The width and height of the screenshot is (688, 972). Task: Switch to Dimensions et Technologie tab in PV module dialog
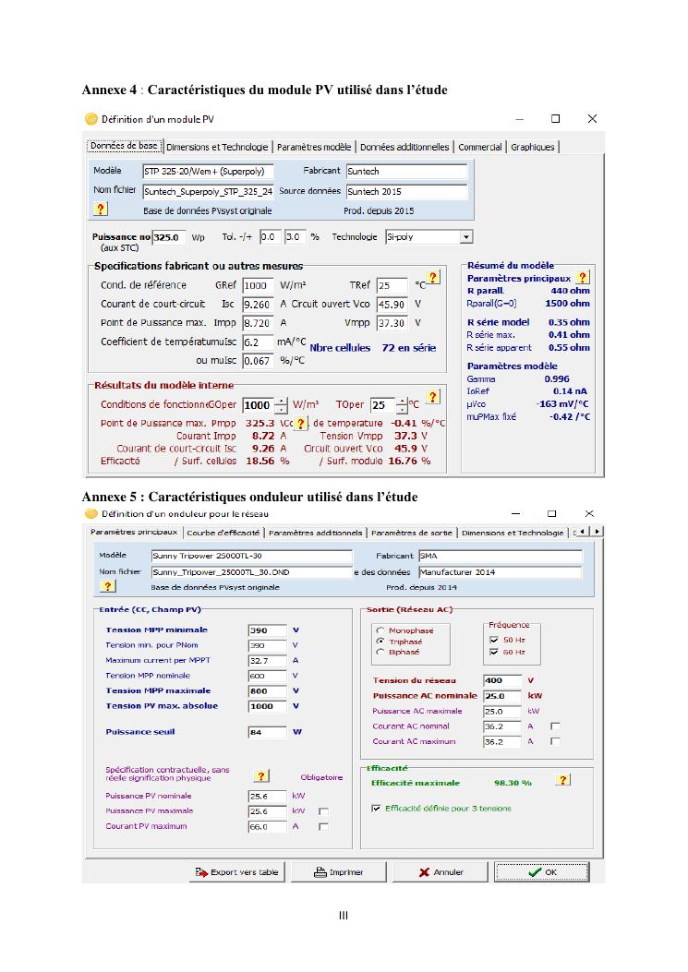coord(218,147)
